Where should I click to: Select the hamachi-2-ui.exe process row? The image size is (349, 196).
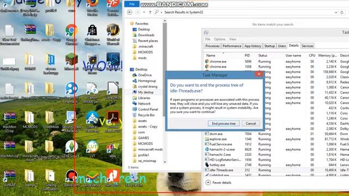click(276, 149)
